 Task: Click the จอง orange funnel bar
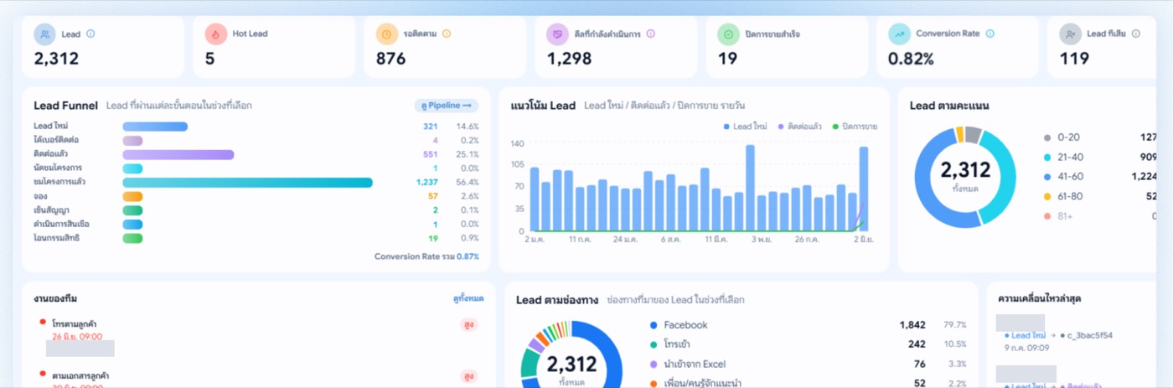coord(132,196)
